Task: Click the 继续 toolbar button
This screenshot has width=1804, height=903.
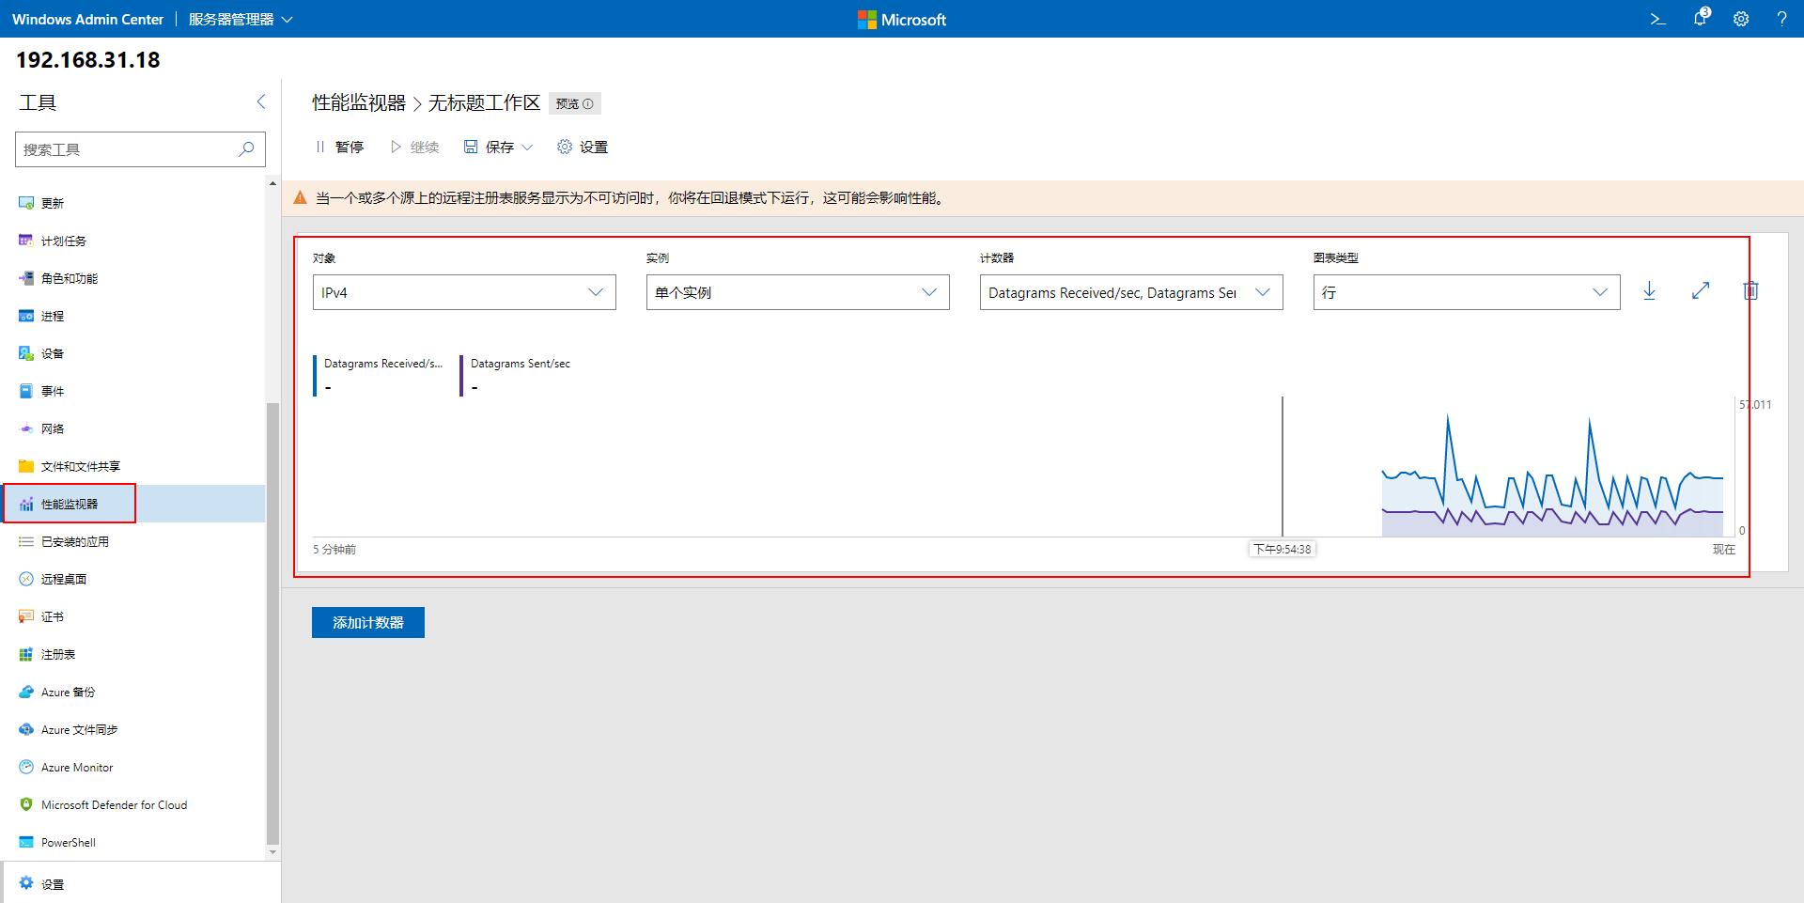Action: pyautogui.click(x=414, y=147)
